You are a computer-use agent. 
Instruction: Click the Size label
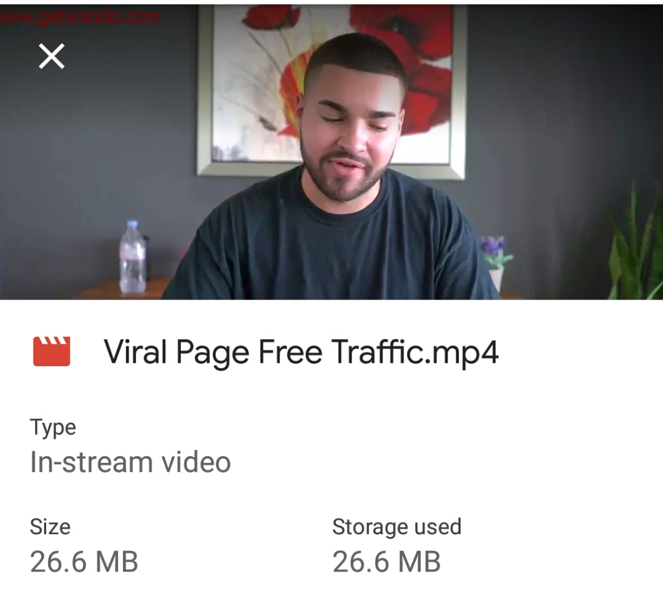click(x=50, y=527)
